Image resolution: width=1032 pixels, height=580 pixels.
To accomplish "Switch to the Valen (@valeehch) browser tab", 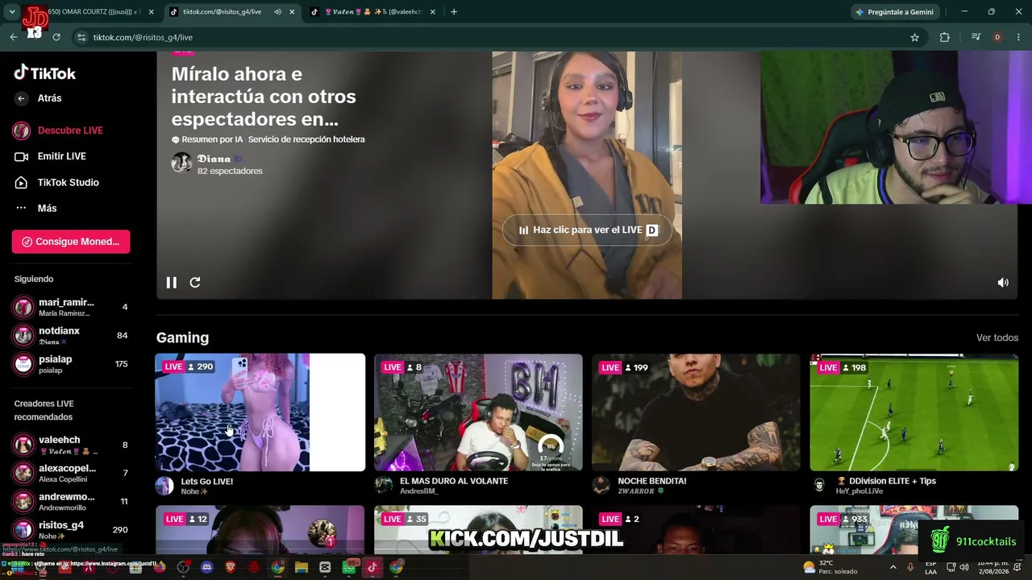I will (x=372, y=12).
